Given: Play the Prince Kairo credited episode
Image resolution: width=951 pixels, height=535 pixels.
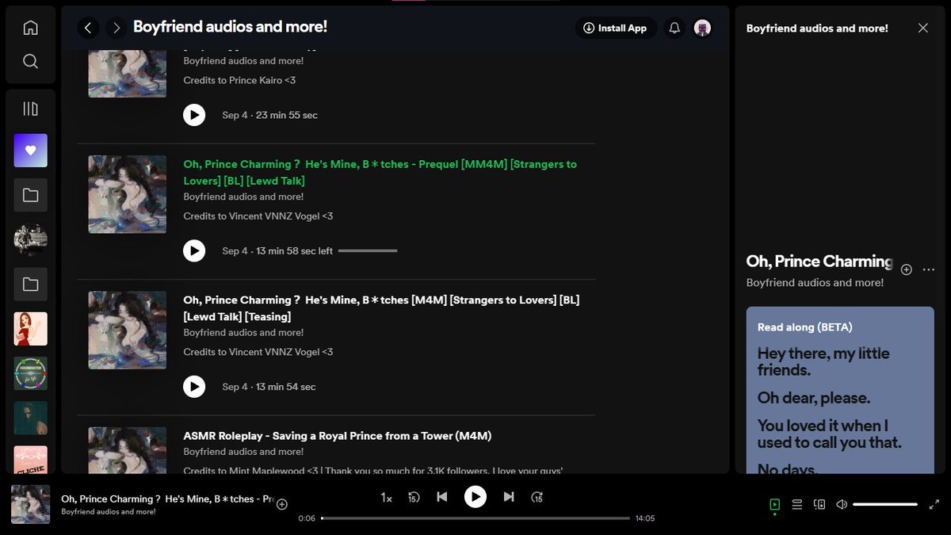Looking at the screenshot, I should 194,115.
